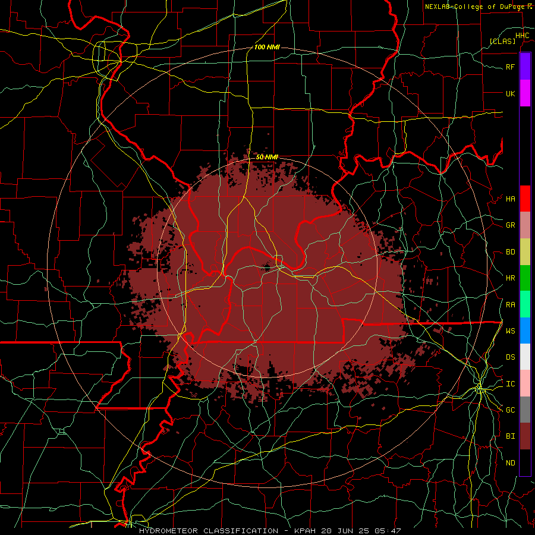Click the RA legend label
The width and height of the screenshot is (535, 535).
point(510,305)
